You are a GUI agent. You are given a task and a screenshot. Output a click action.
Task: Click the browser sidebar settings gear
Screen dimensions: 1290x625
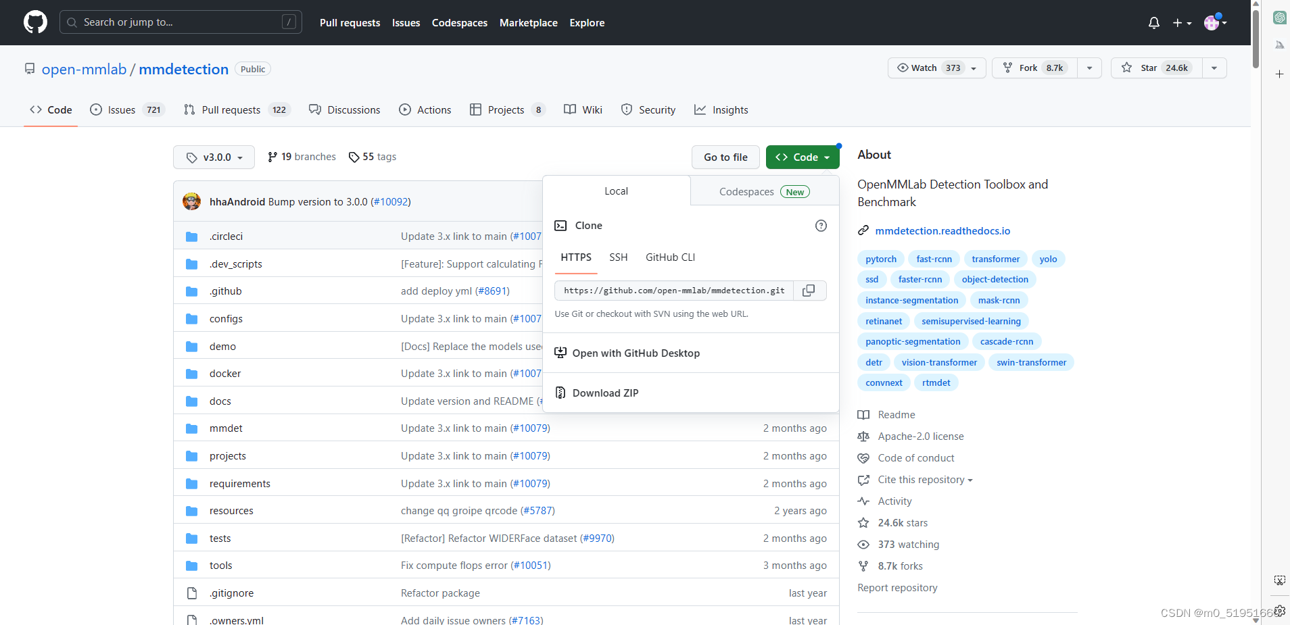tap(1279, 611)
